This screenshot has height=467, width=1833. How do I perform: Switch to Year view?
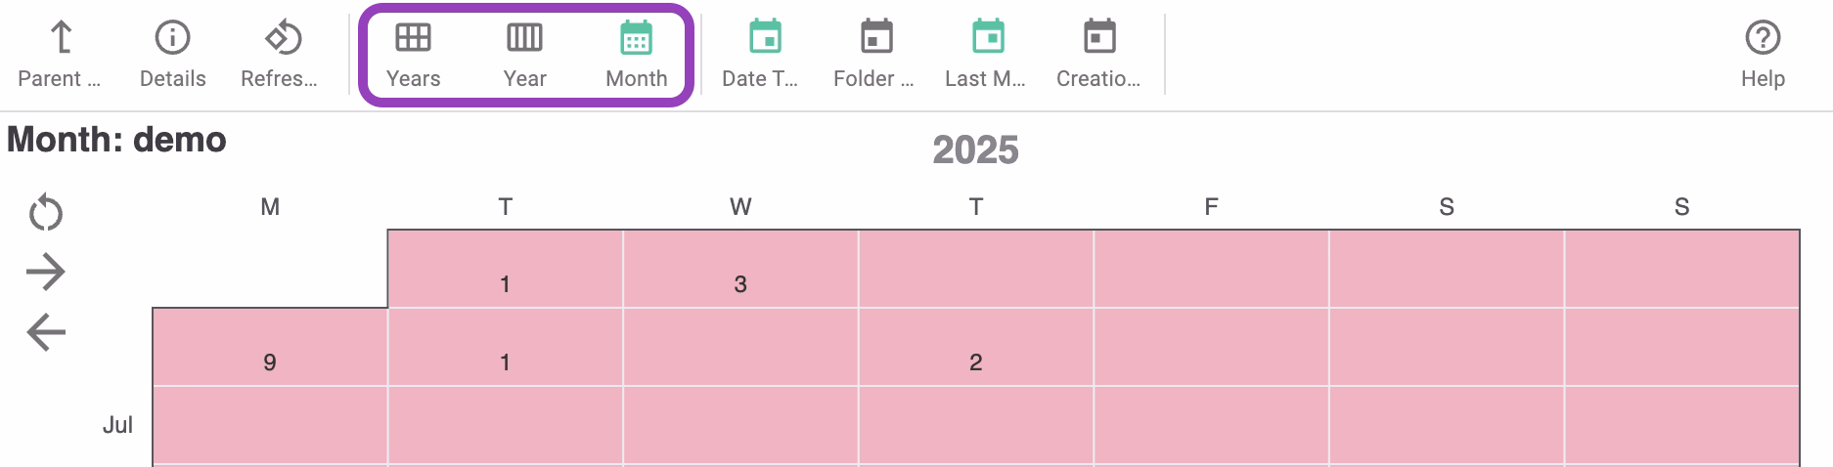point(524,54)
